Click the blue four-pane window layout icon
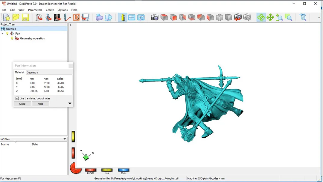Image resolution: width=323 pixels, height=182 pixels. pyautogui.click(x=132, y=17)
